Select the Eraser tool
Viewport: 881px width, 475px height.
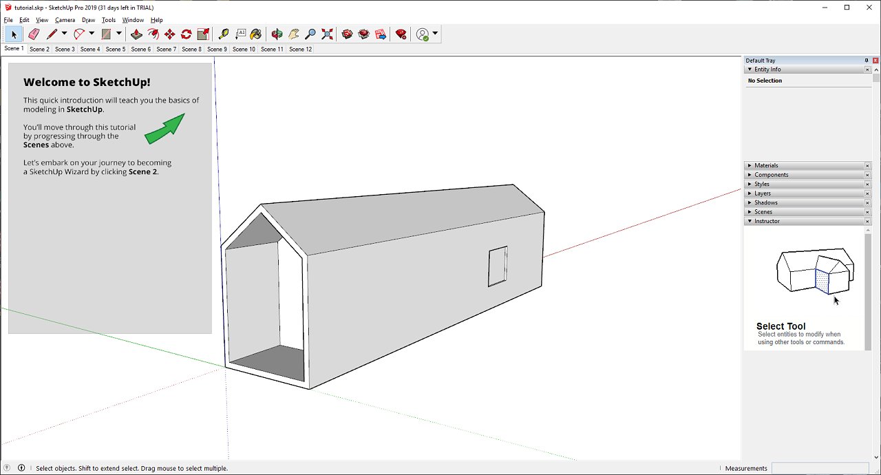coord(34,34)
